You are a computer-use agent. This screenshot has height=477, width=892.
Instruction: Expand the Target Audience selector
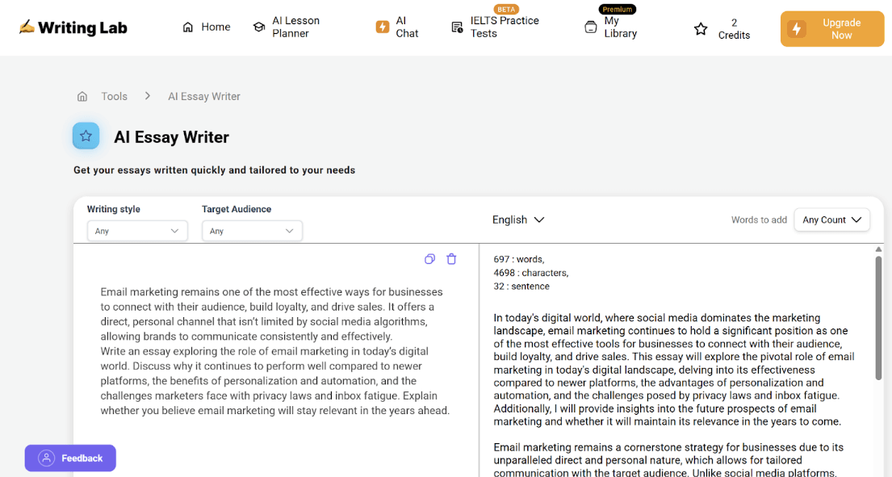coord(252,230)
